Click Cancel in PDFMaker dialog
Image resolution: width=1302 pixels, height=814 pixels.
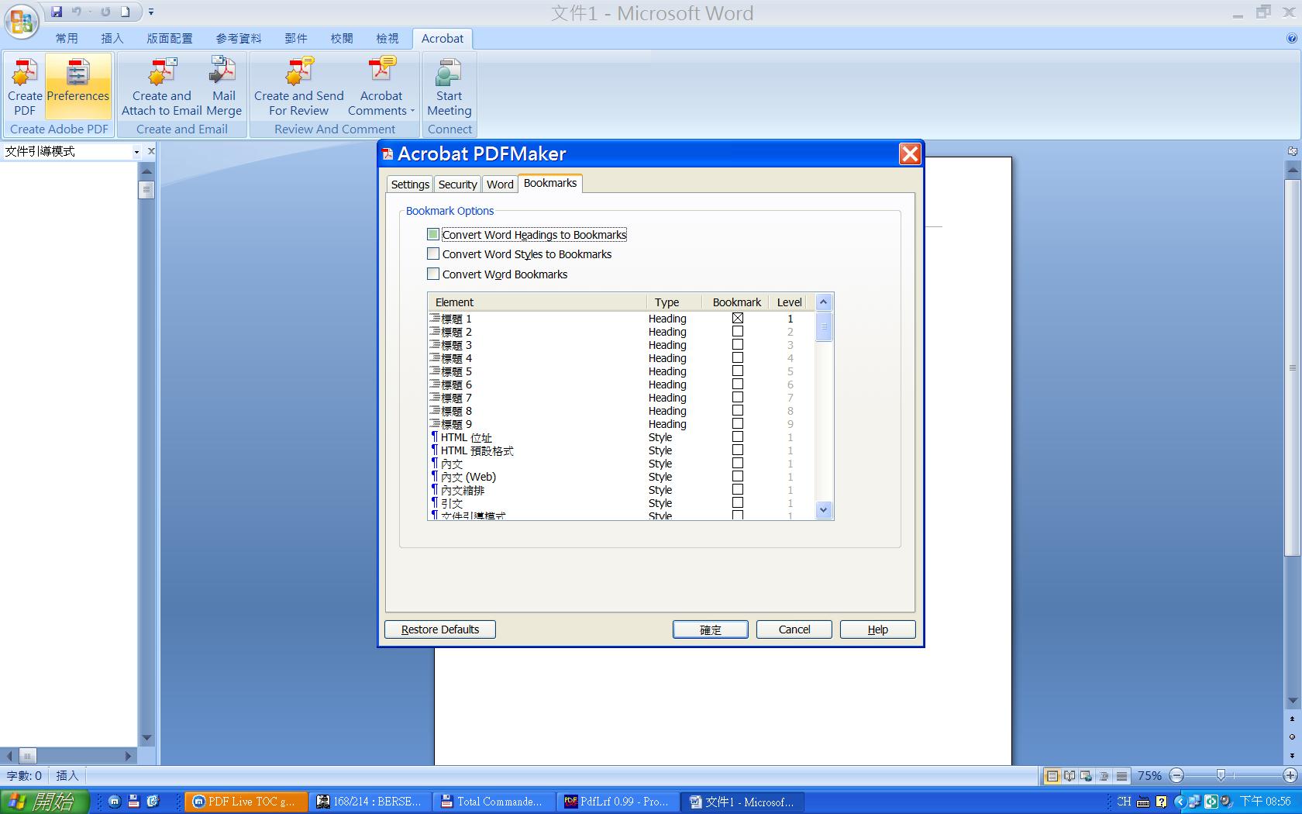794,629
